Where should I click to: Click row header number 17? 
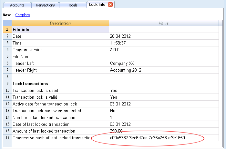[x=7, y=138]
